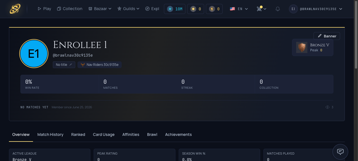Click the Bronze V rank shield
Screen dimensions: 358x161
point(302,47)
